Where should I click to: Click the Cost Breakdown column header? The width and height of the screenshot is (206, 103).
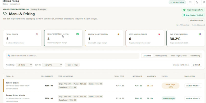tap(66, 76)
